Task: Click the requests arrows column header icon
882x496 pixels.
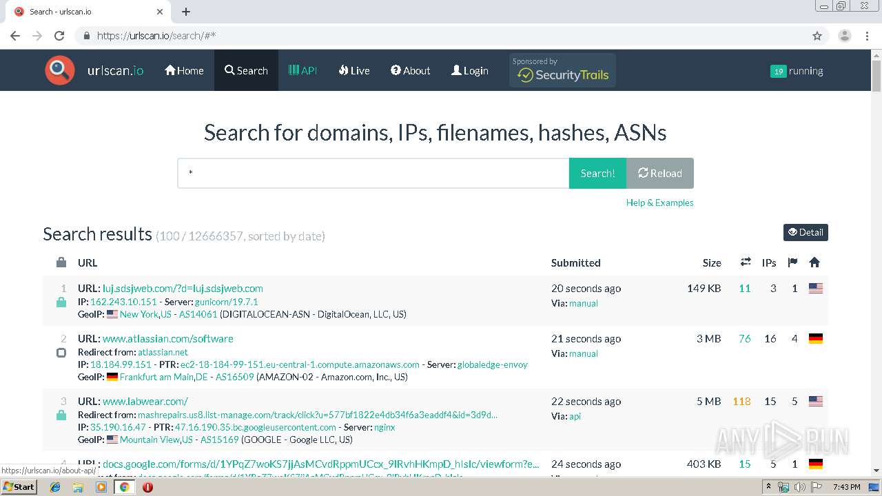Action: 746,262
